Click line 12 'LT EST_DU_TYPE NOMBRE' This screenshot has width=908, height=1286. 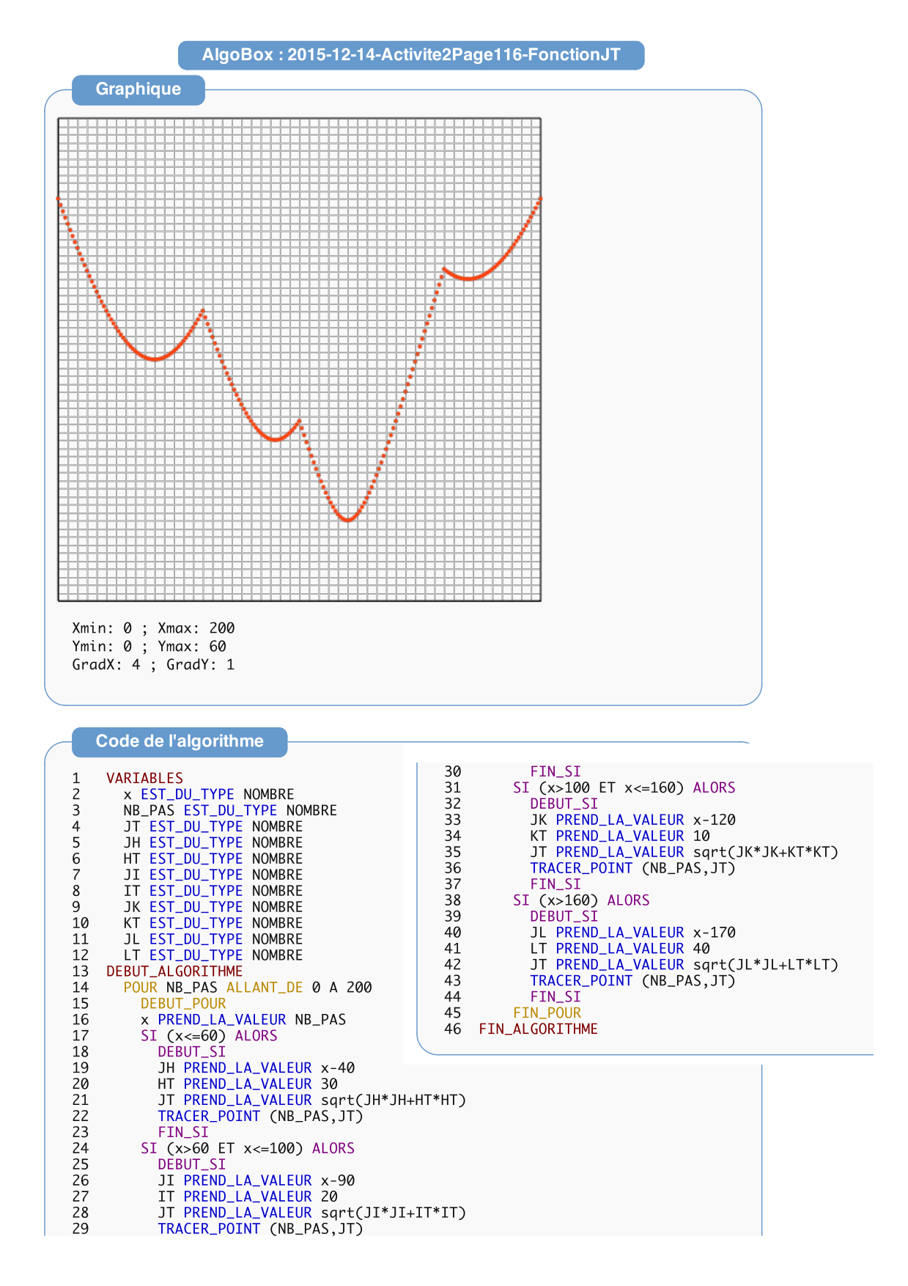[x=213, y=955]
